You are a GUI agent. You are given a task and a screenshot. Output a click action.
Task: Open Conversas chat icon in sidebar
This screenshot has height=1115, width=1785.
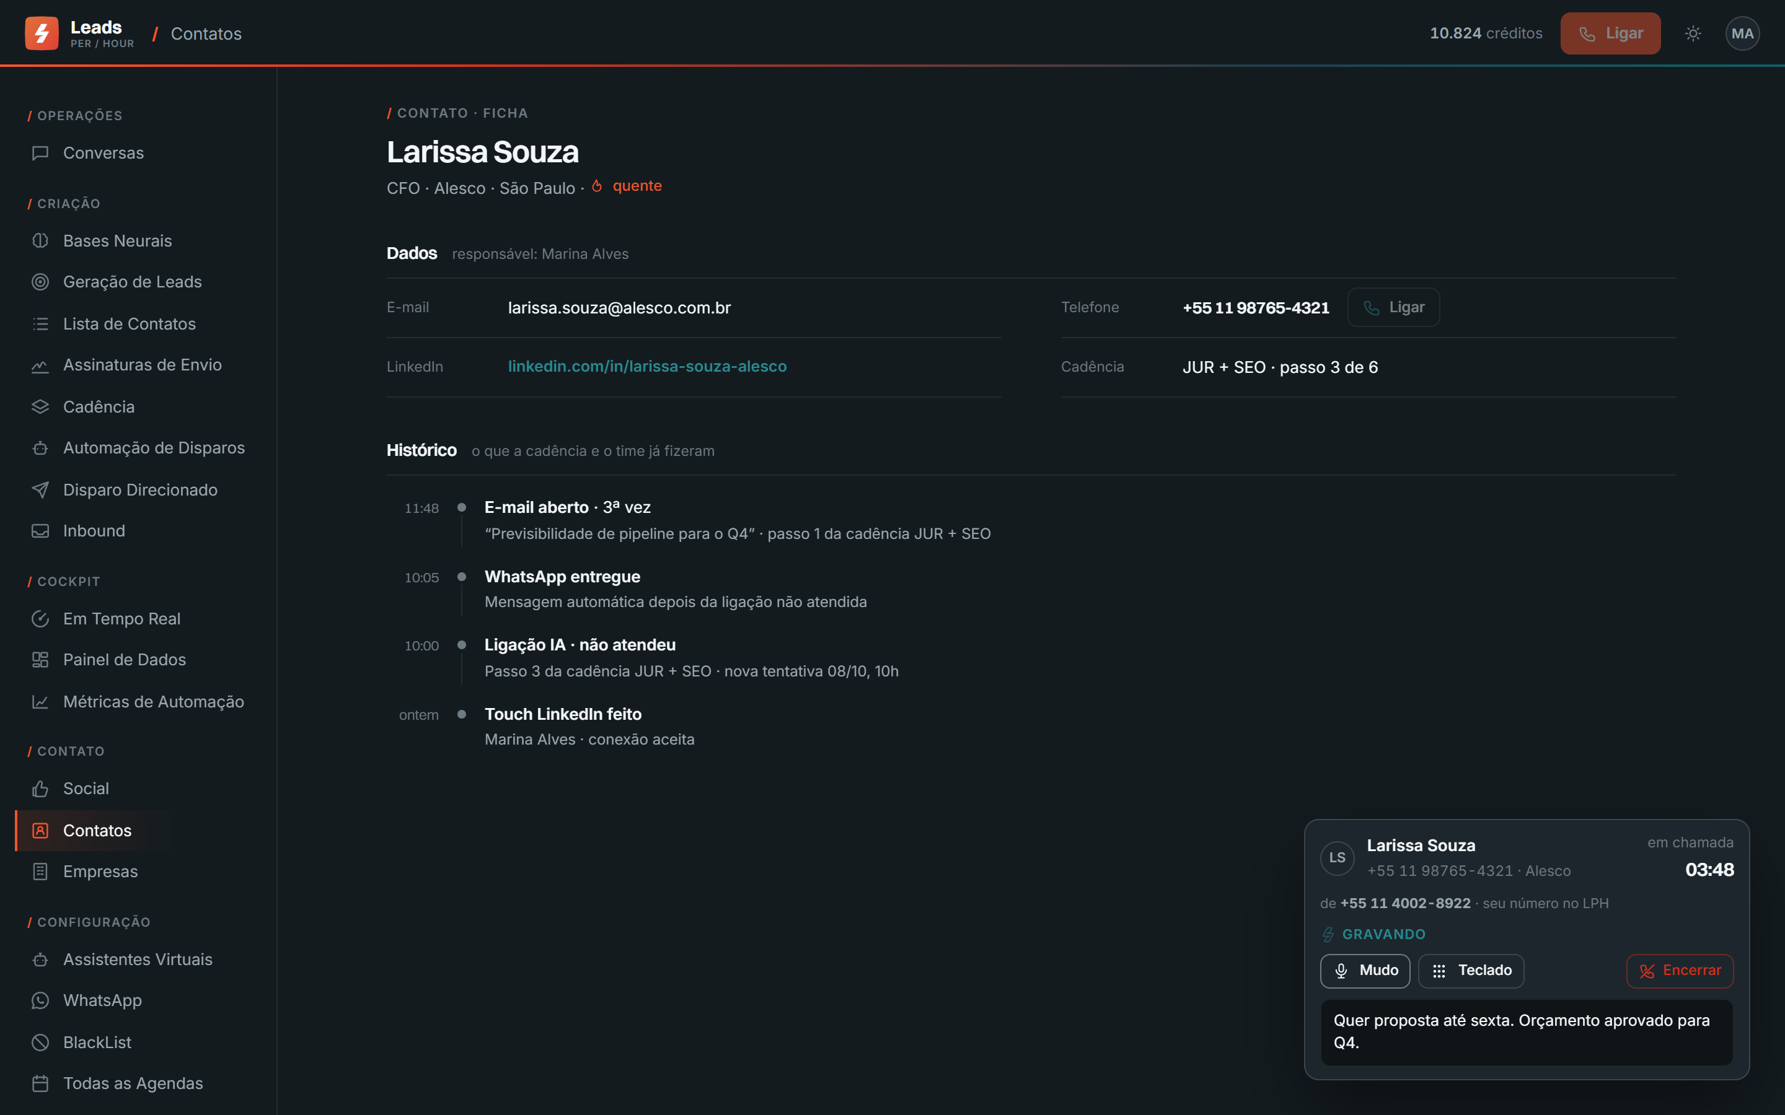40,152
